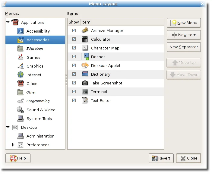
Task: Click the Close button
Action: click(188, 158)
